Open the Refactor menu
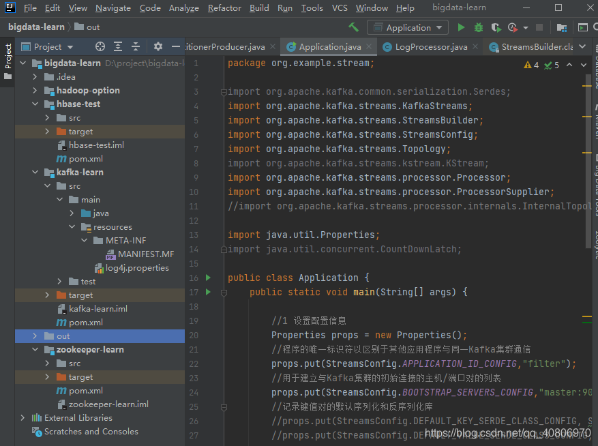Image resolution: width=598 pixels, height=446 pixels. point(224,8)
